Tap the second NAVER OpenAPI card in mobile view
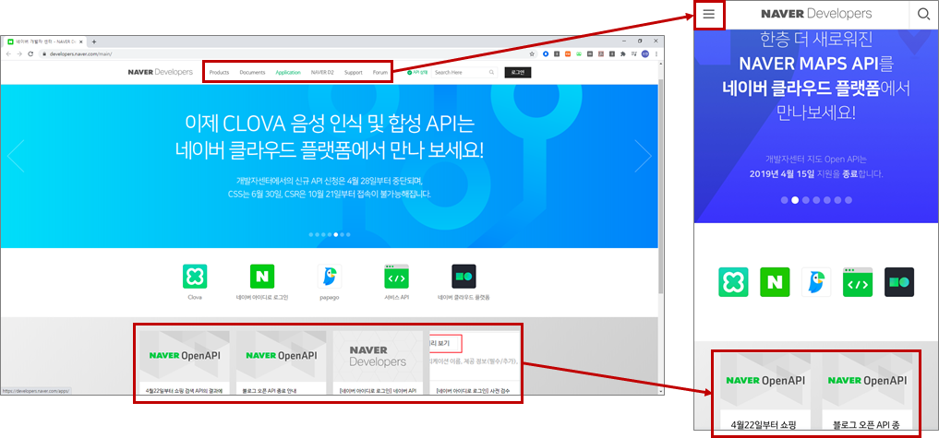Screen dimensions: 939x438 tap(867, 392)
